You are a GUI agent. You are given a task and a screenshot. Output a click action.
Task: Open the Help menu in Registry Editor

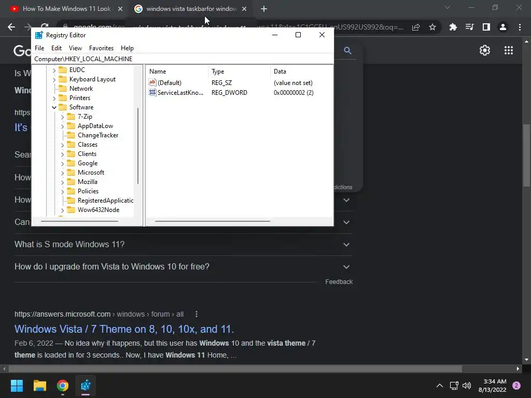pos(127,48)
